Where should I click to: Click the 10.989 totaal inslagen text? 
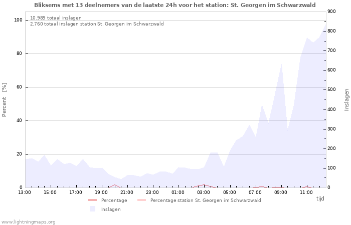pyautogui.click(x=56, y=18)
